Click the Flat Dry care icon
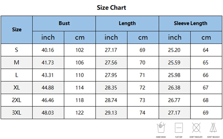The height and width of the screenshot is (139, 223). click(179, 128)
